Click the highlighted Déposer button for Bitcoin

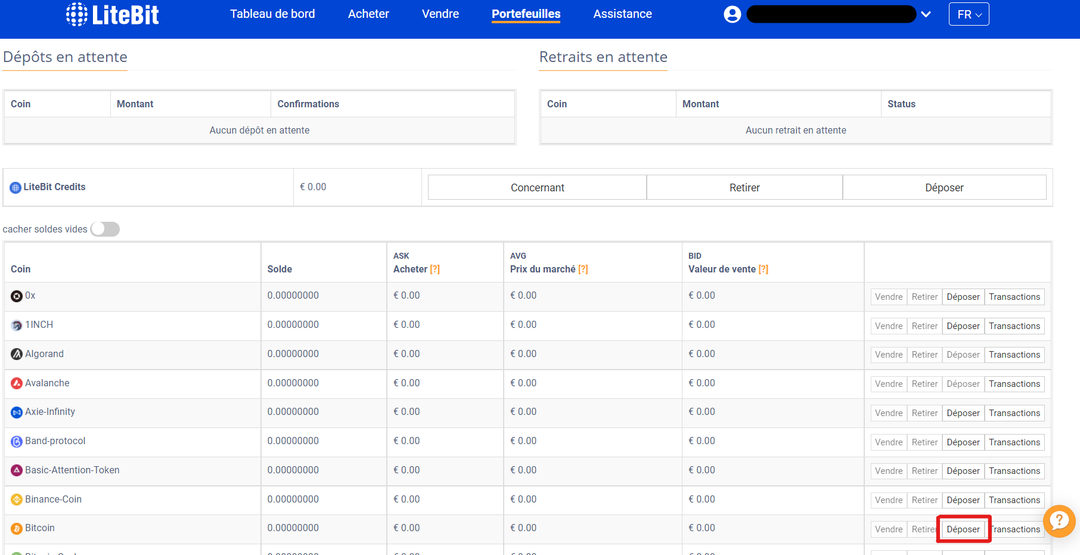pos(963,529)
